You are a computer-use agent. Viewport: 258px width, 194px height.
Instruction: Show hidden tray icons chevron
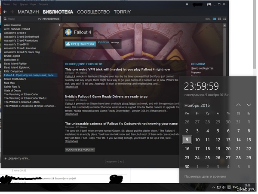click(x=213, y=188)
